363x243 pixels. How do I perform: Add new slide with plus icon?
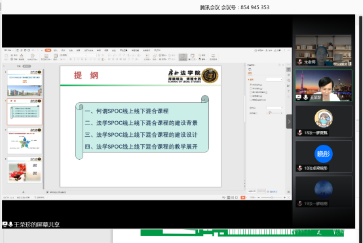pos(23,192)
